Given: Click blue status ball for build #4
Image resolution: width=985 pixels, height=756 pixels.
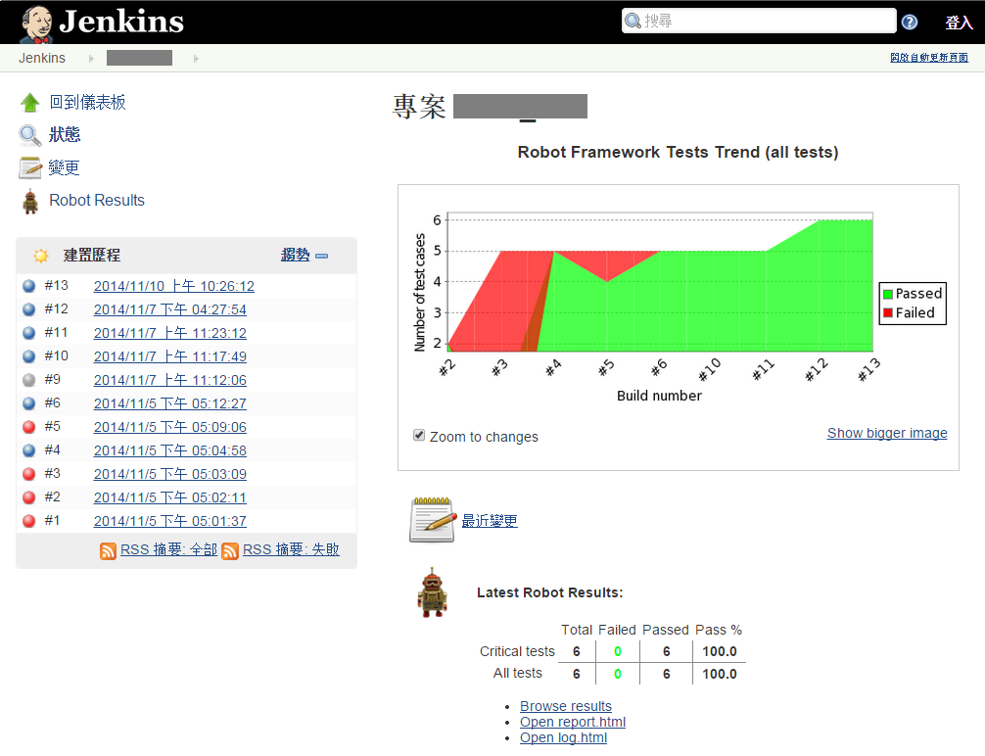Looking at the screenshot, I should (x=29, y=450).
